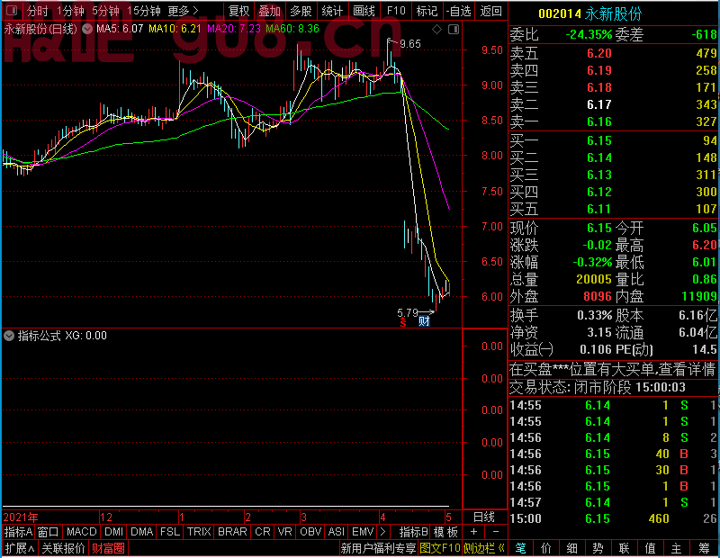Switch to the 值 value tab

(650, 548)
